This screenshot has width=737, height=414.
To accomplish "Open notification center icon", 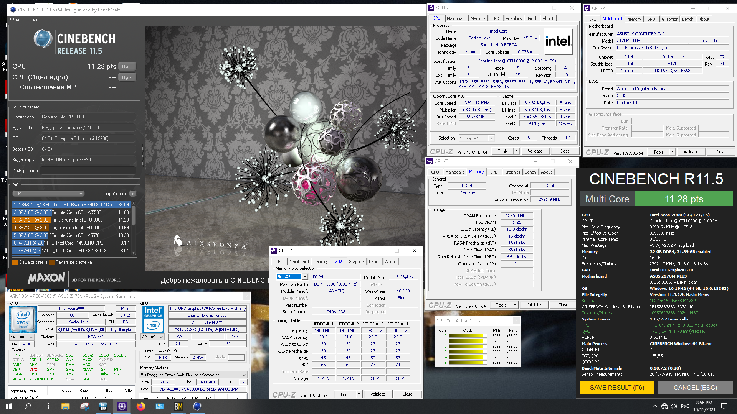I will [724, 406].
